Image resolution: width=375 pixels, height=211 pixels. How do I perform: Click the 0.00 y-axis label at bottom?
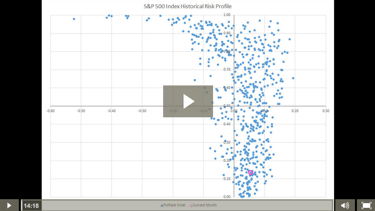click(x=227, y=196)
